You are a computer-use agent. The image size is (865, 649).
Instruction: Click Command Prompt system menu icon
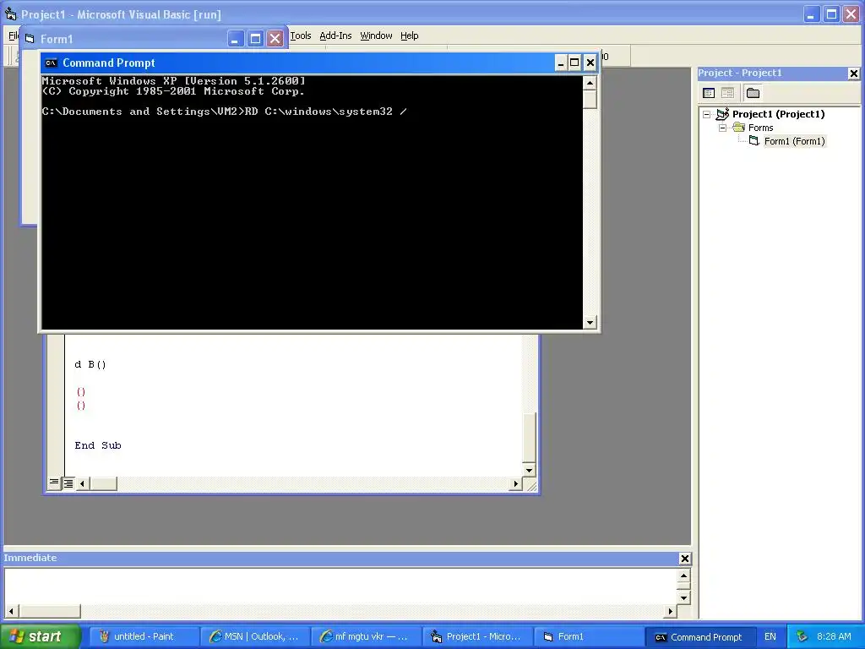(51, 63)
